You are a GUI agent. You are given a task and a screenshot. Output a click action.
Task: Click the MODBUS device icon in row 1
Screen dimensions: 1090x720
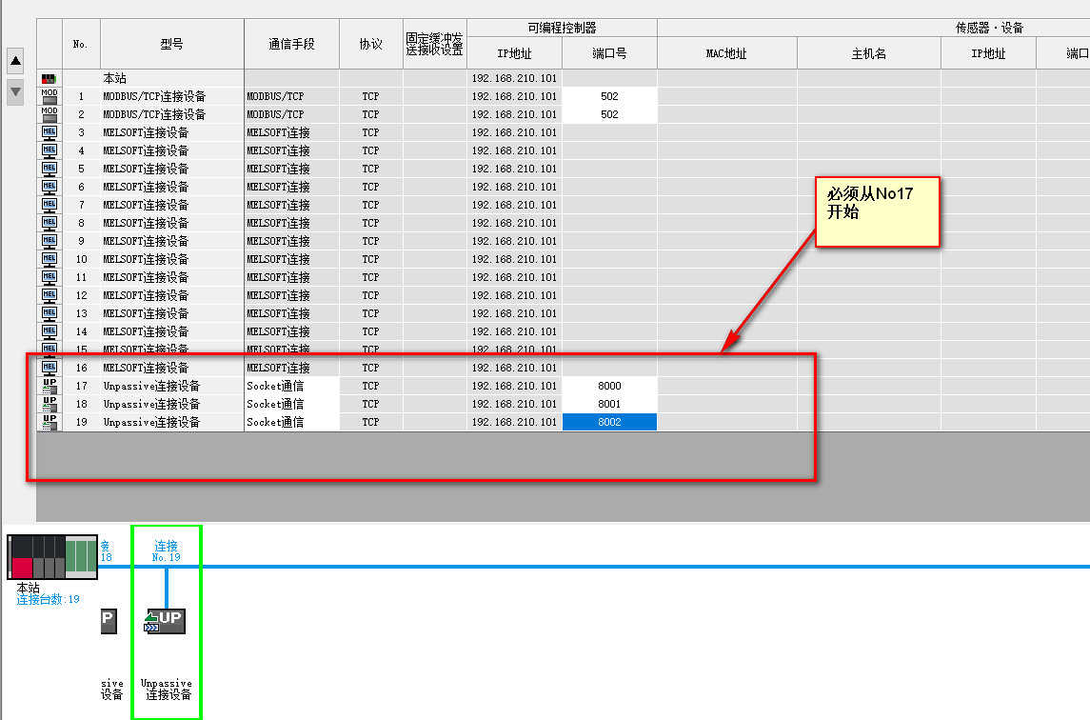pyautogui.click(x=50, y=96)
